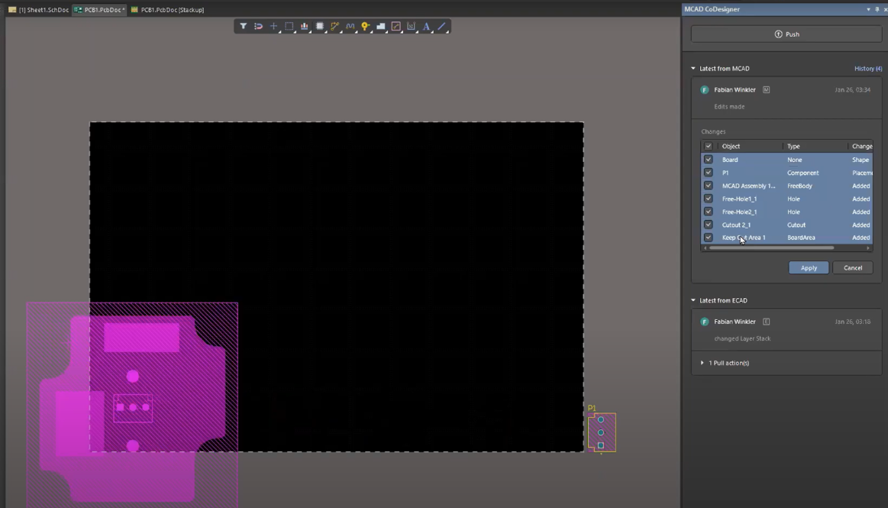The height and width of the screenshot is (508, 888).
Task: Select the dashed rectangle selection tool
Action: [x=289, y=27]
